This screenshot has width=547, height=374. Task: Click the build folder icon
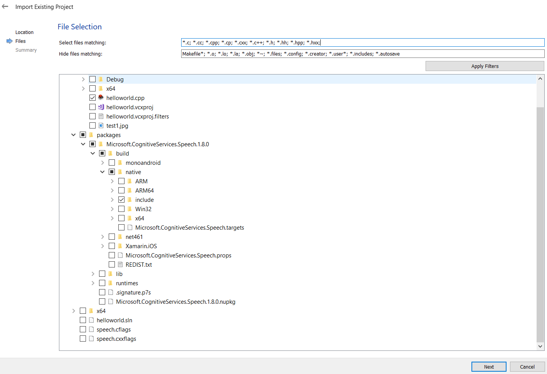click(x=110, y=153)
